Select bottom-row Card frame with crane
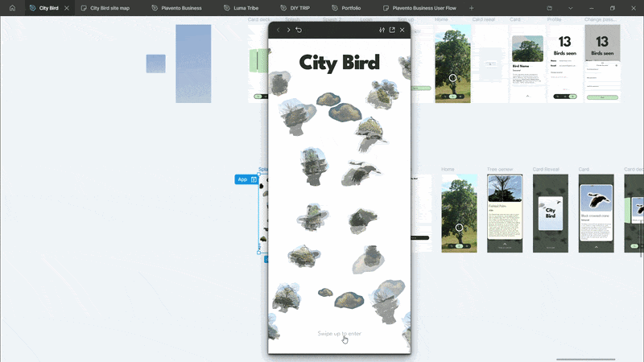This screenshot has width=644, height=362. point(597,213)
